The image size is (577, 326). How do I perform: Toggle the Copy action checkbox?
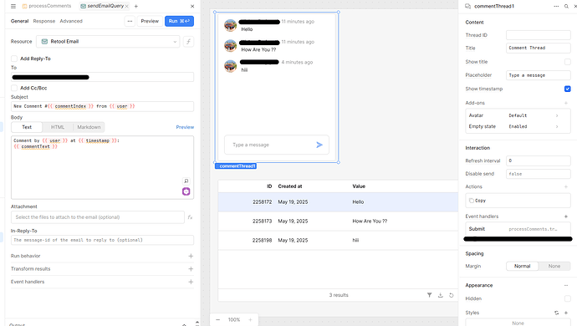pos(472,201)
